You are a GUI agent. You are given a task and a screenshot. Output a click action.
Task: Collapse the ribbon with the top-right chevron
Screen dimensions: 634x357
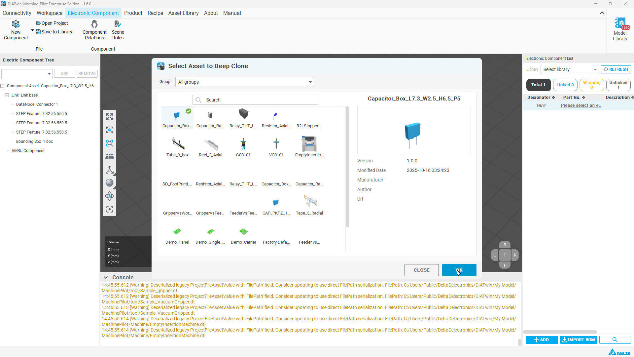click(x=602, y=13)
